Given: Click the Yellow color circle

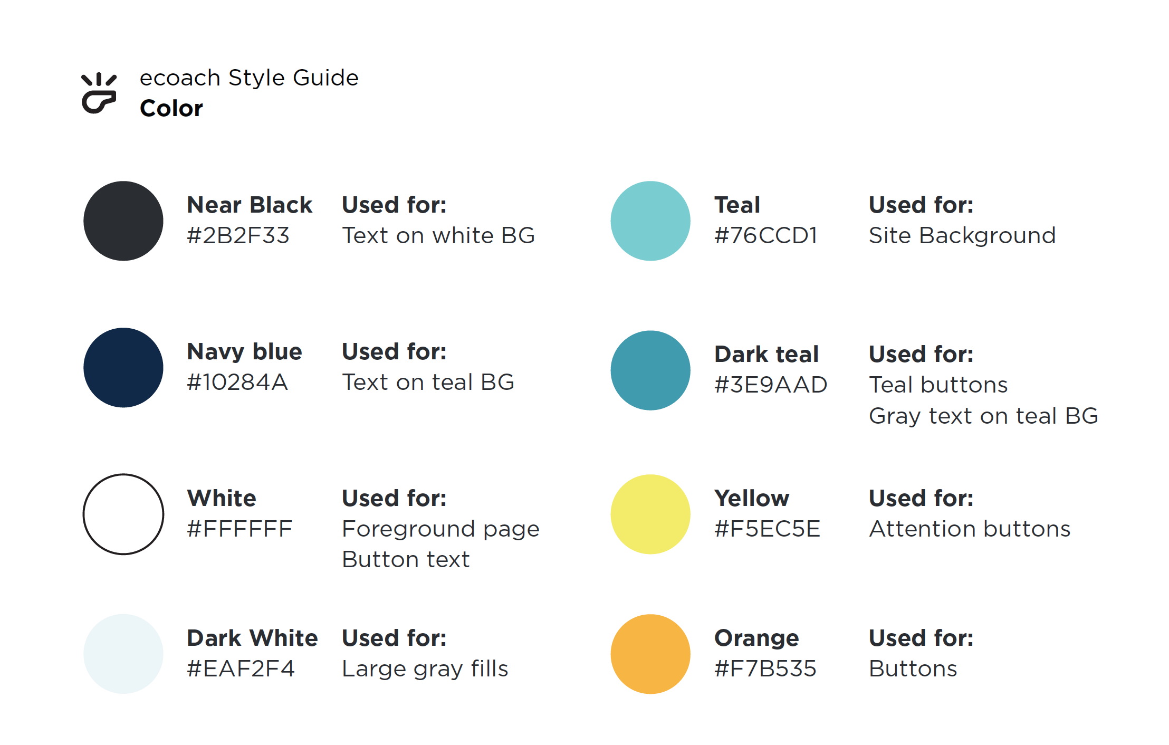Looking at the screenshot, I should point(650,514).
